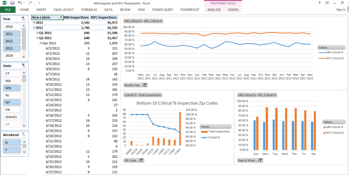Switch to the FORMULAS tab
Viewport: 349px width, 175px height.
point(89,10)
